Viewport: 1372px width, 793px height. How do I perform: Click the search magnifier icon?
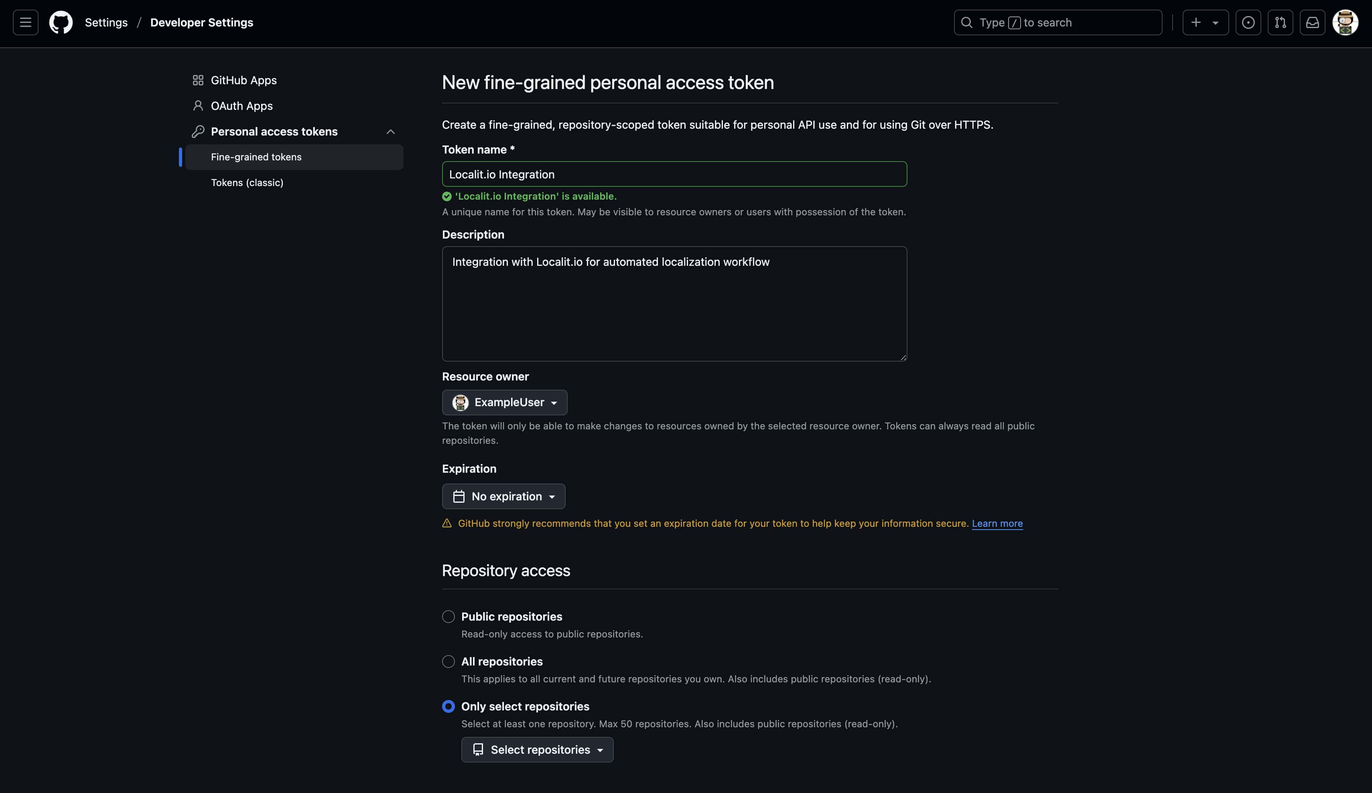pyautogui.click(x=966, y=22)
